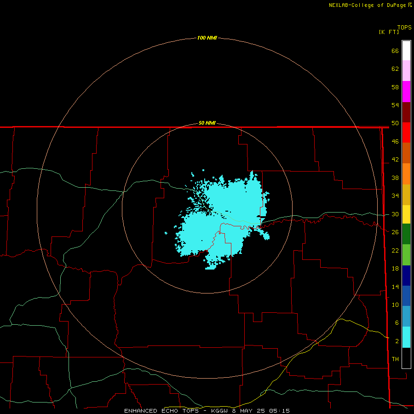Click the Enhanced Echo Tops KGGW caption
414x414 pixels.
coord(207,411)
